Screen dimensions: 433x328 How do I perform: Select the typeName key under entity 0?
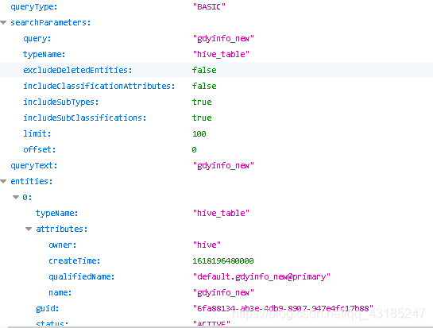click(57, 213)
